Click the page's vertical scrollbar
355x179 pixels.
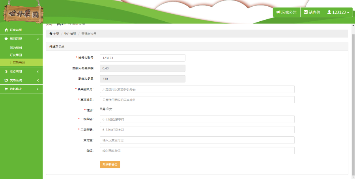353,104
